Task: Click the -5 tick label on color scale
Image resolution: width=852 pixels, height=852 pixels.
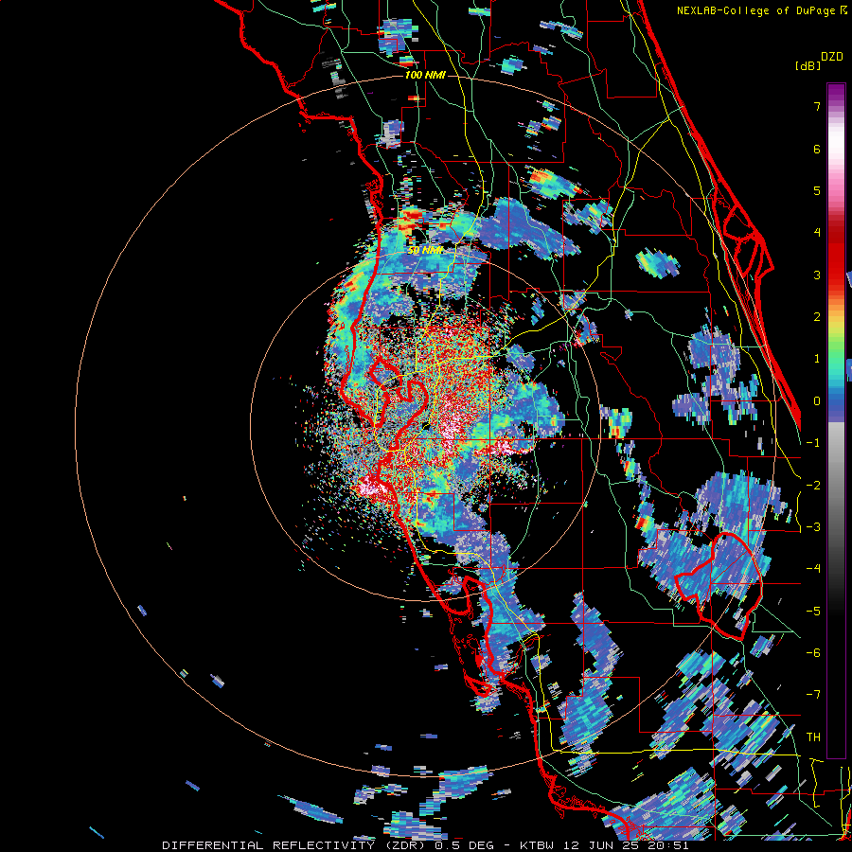Action: pyautogui.click(x=813, y=612)
